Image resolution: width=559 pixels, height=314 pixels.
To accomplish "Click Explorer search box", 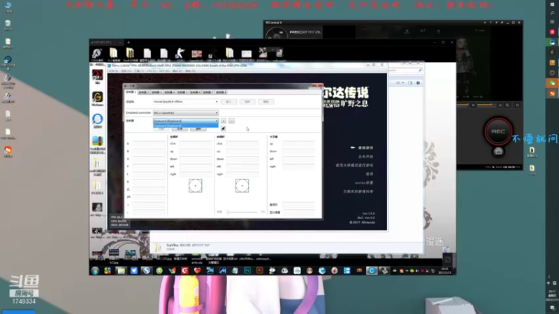I will pyautogui.click(x=405, y=70).
